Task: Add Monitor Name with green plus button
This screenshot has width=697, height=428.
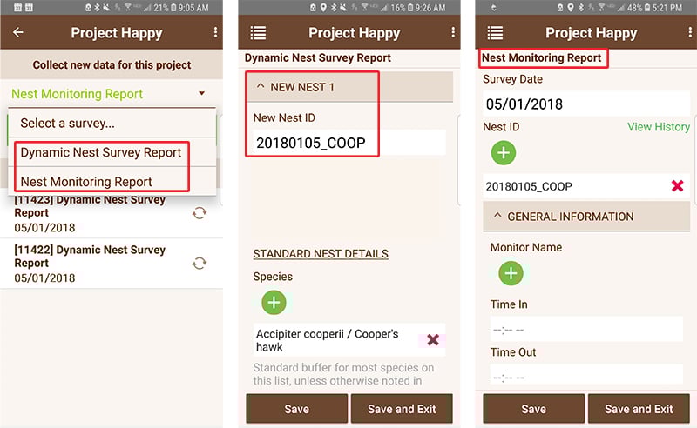Action: (511, 273)
